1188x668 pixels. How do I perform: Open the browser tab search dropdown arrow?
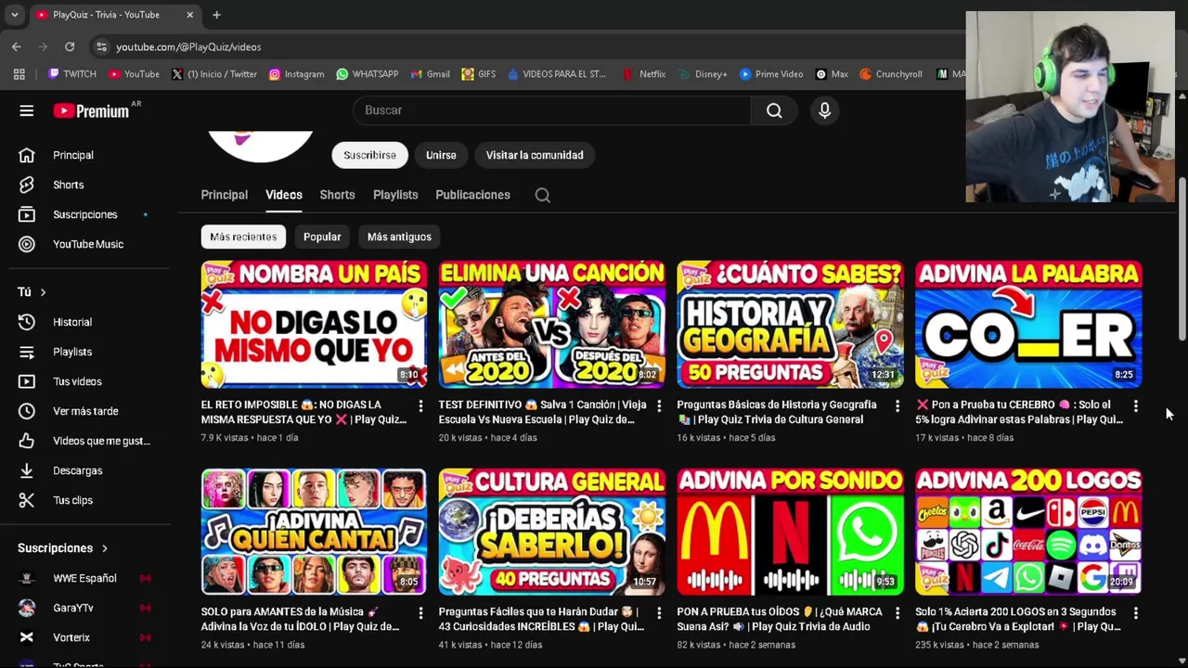14,15
